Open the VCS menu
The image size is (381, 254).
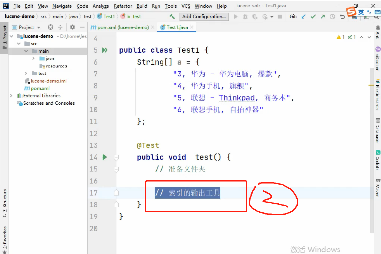pyautogui.click(x=186, y=6)
